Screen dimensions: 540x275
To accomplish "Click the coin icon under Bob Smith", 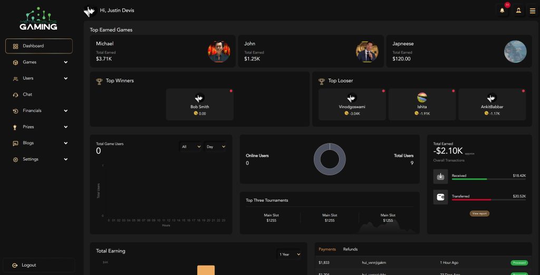I will click(196, 113).
